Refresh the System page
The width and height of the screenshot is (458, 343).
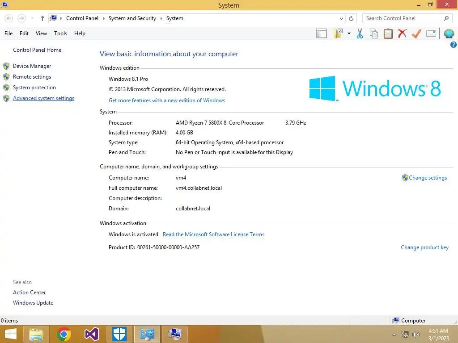(x=351, y=18)
